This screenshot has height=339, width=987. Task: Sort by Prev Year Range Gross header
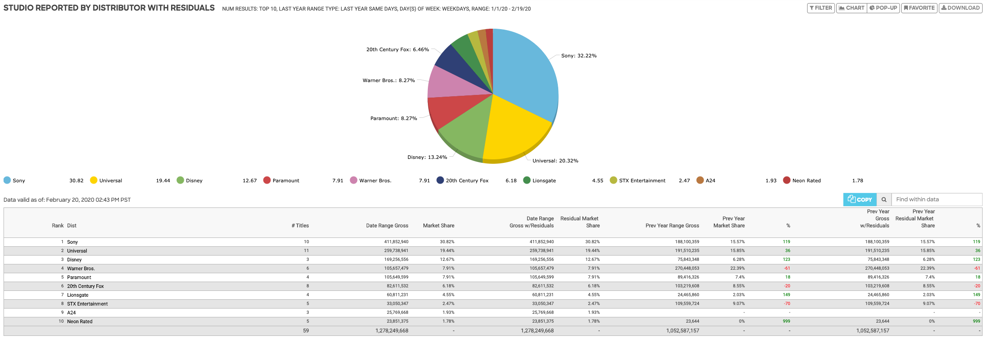[x=672, y=226]
